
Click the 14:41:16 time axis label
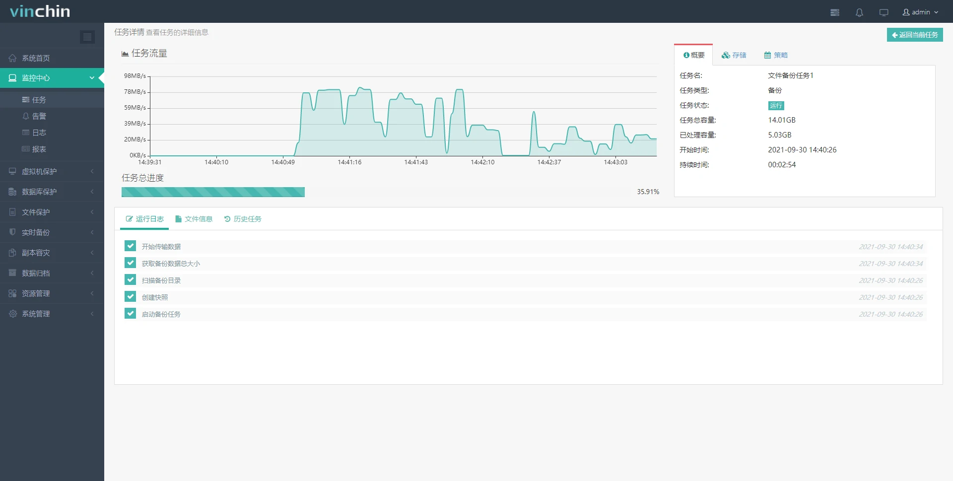coord(349,162)
